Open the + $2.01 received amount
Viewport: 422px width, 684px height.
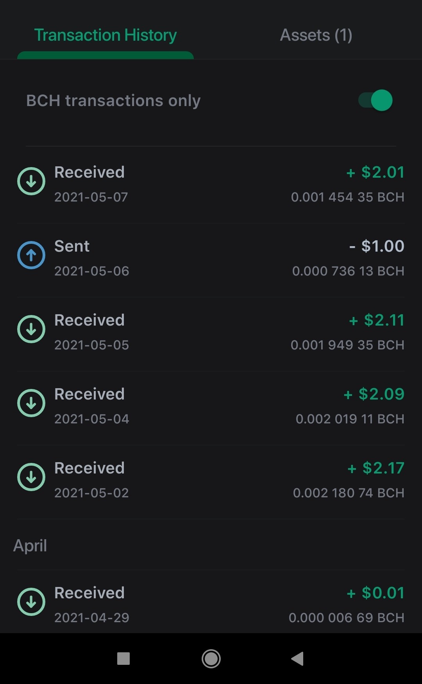point(375,172)
